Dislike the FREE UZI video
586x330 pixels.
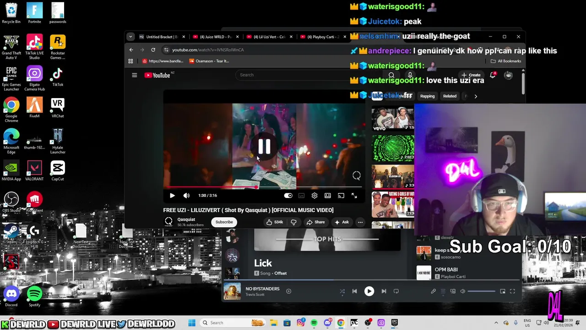[x=293, y=222]
